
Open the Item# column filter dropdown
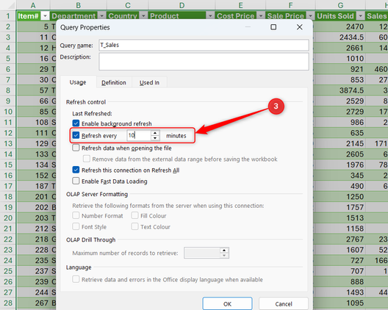click(45, 16)
